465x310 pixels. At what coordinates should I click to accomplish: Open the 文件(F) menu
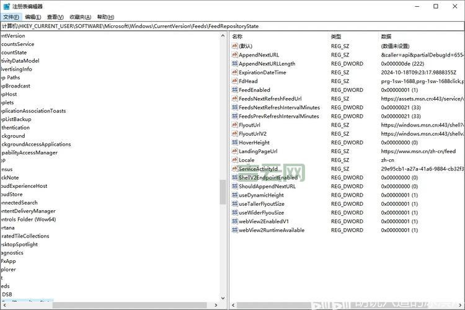pyautogui.click(x=11, y=17)
